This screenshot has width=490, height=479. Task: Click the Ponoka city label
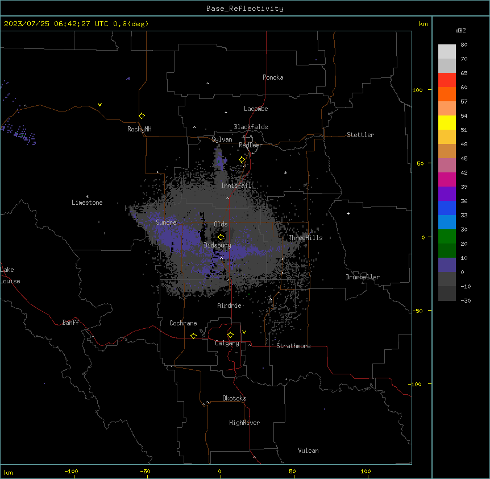273,77
